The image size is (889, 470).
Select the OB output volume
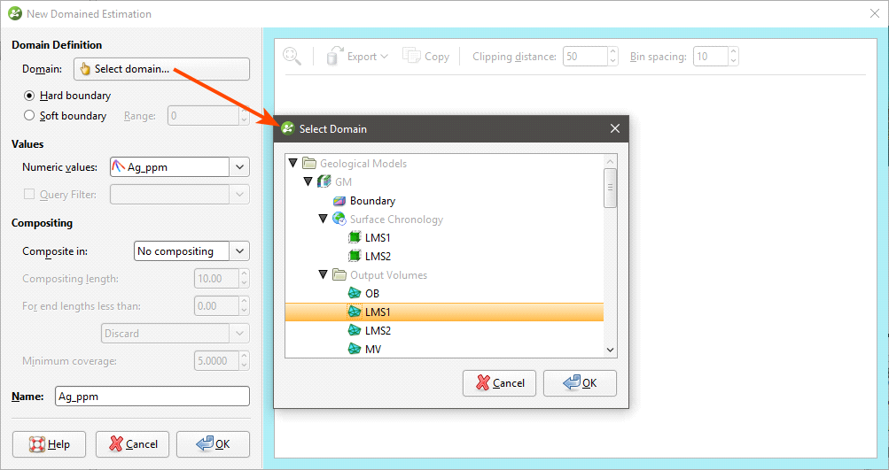pyautogui.click(x=372, y=293)
